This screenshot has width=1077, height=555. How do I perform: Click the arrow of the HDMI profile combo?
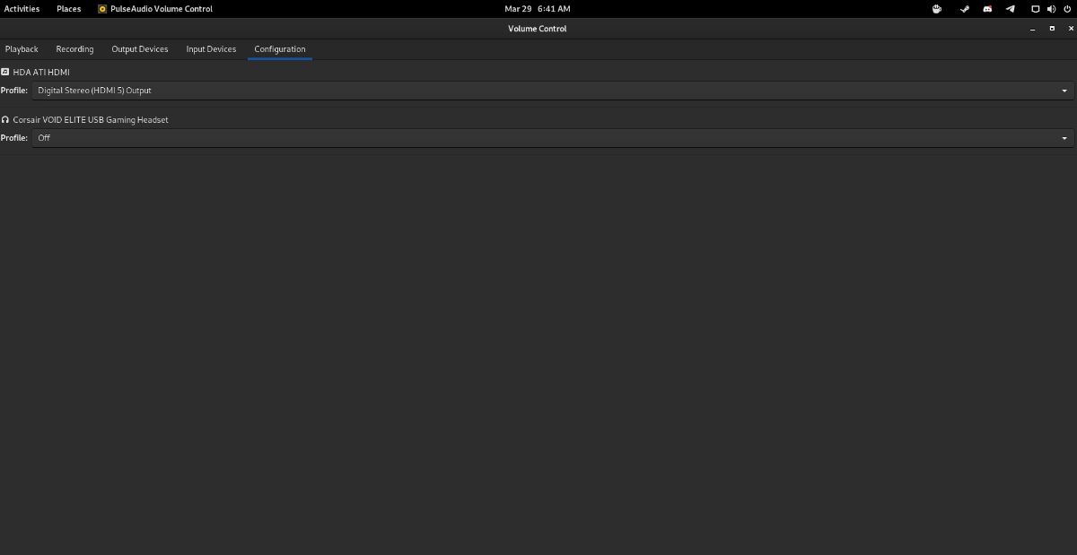[1064, 91]
